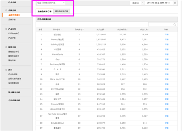Image resolution: width=182 pixels, height=131 pixels.
Task: Collapse the 产品分析 sidebar group
Action: [6, 29]
